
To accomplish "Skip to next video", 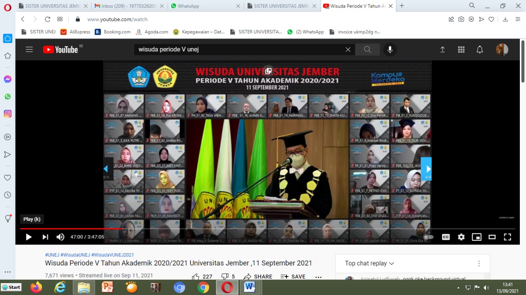I will coord(45,237).
